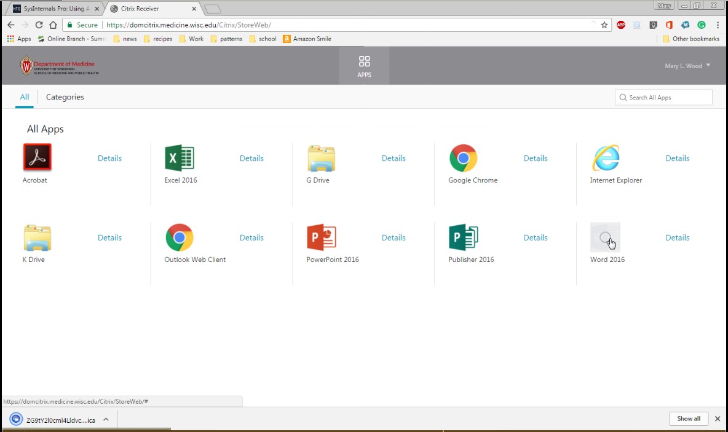View Details for G Drive

point(394,158)
